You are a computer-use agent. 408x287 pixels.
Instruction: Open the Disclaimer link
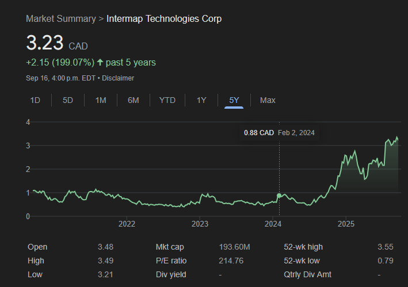pyautogui.click(x=118, y=78)
